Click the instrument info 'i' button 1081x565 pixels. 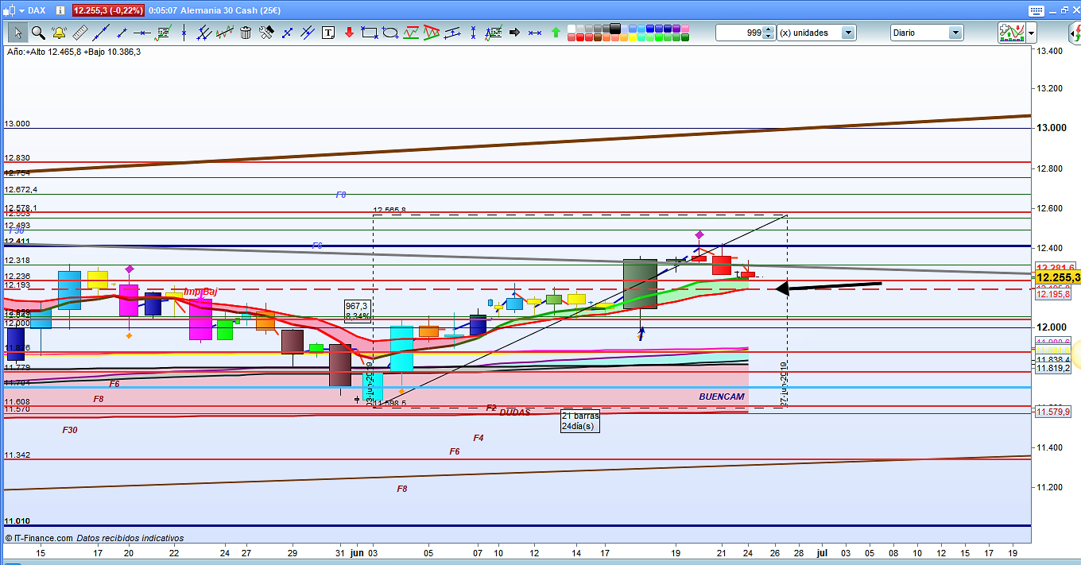(60, 11)
